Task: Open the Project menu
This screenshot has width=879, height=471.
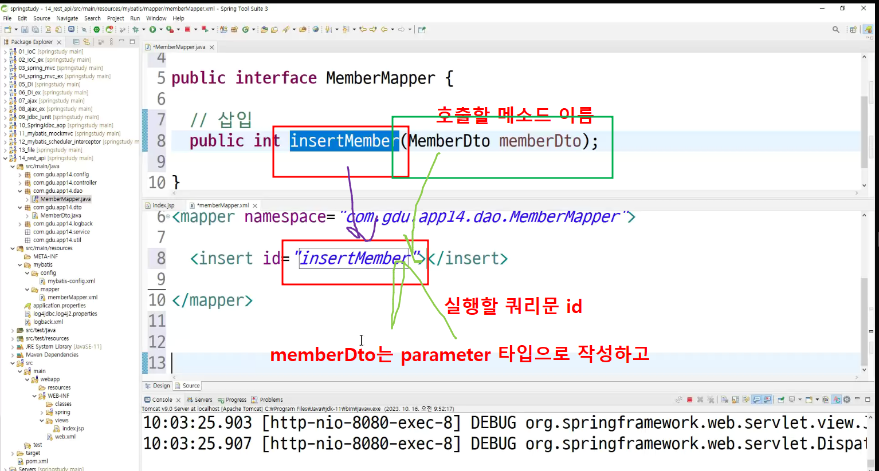Action: click(115, 18)
